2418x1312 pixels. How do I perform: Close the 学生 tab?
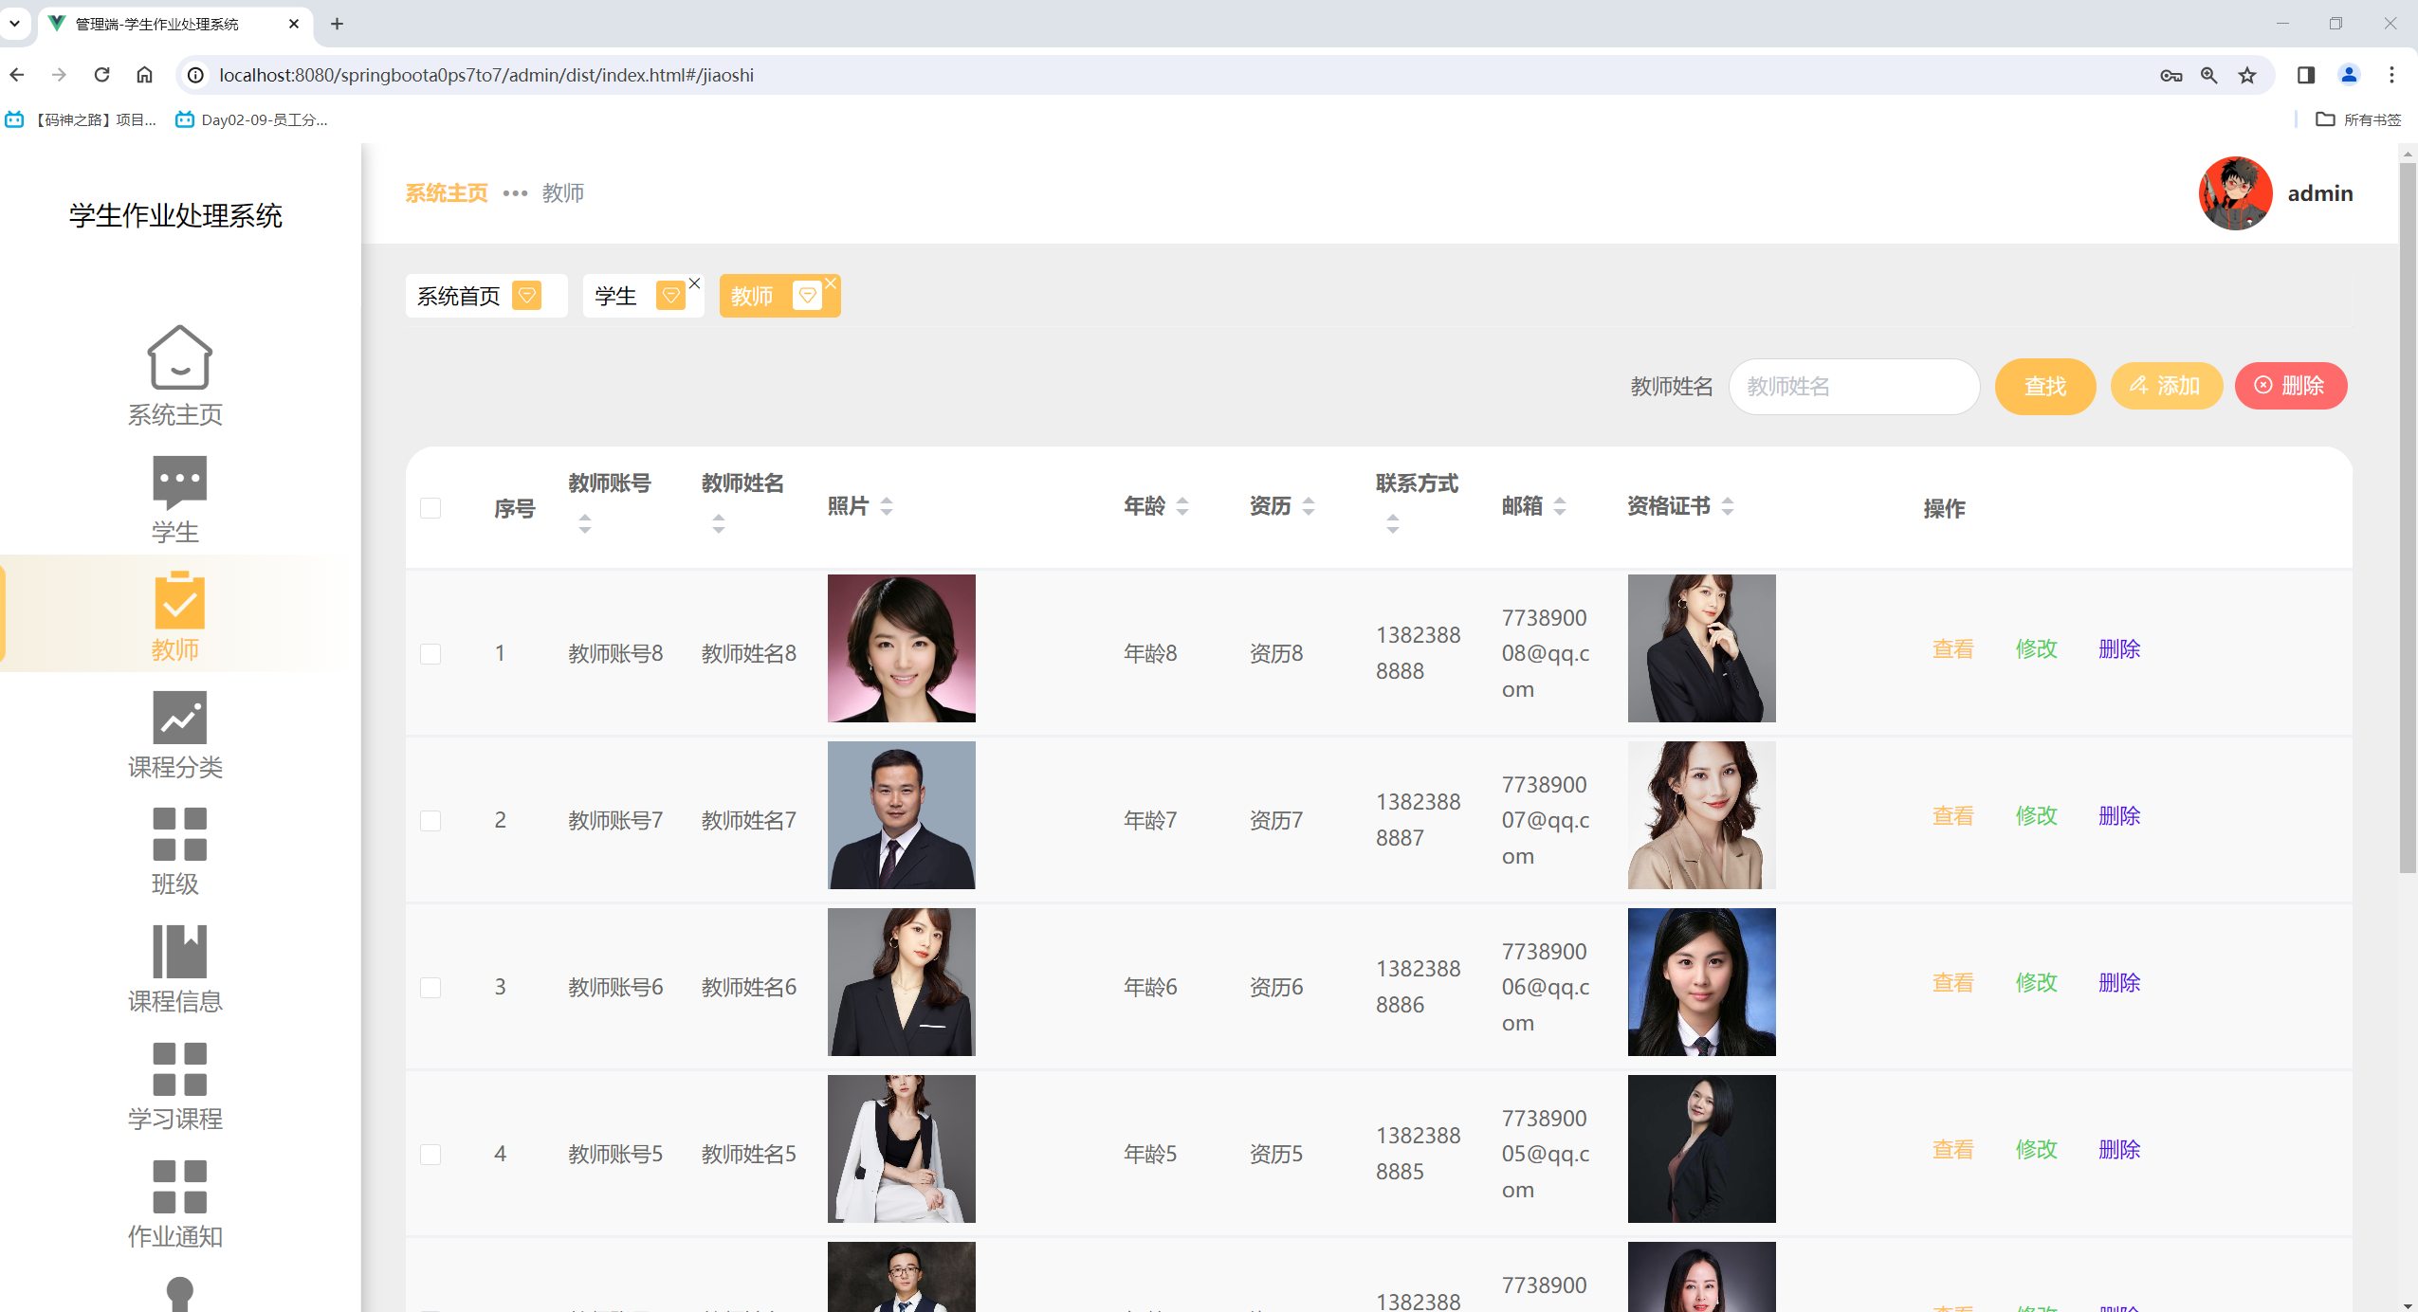pos(694,283)
